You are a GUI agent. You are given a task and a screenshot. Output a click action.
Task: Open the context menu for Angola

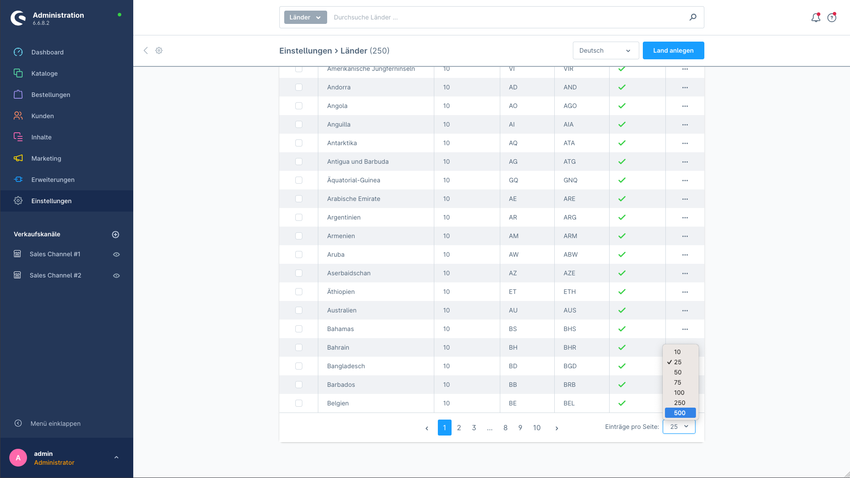coord(685,106)
